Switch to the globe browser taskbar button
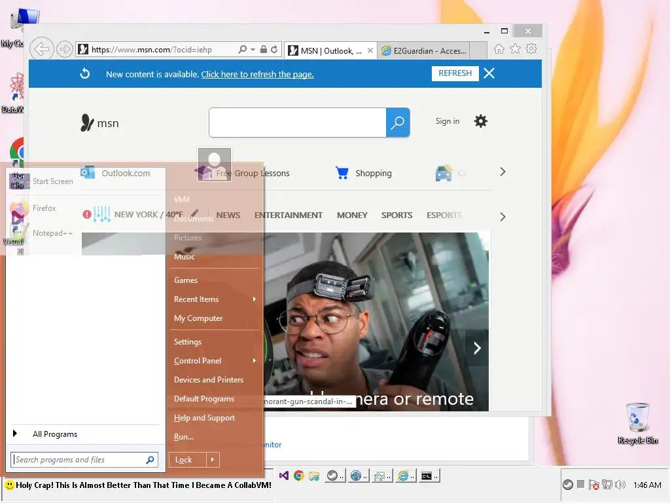This screenshot has height=503, width=670. [358, 475]
